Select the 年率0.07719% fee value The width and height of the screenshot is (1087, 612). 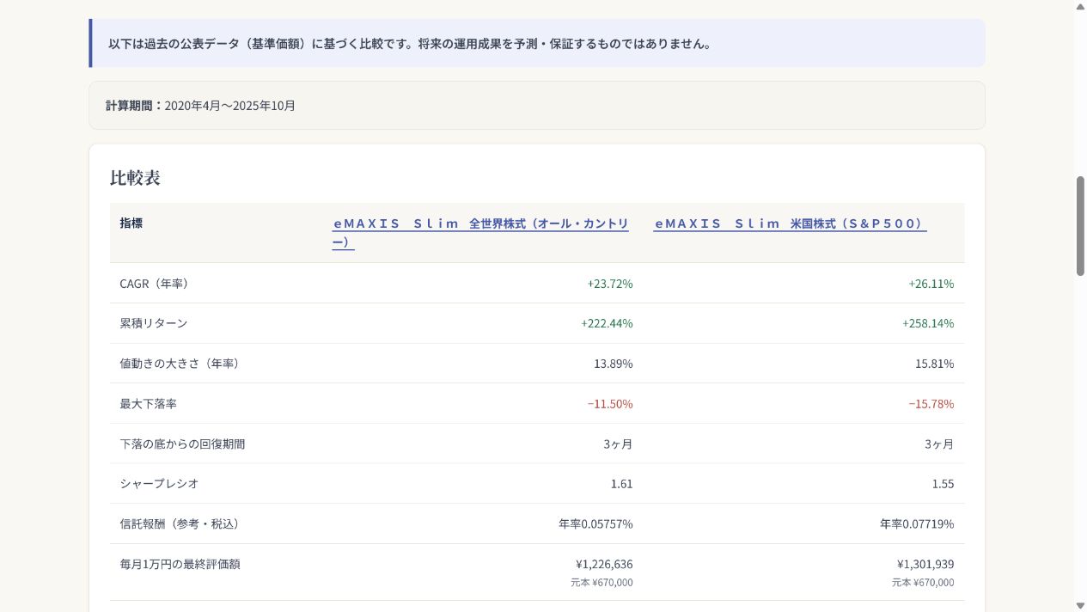[917, 524]
